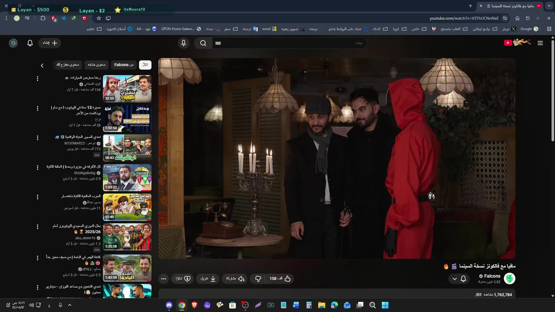Image resolution: width=555 pixels, height=312 pixels.
Task: Open more actions ellipsis under the video
Action: coord(163,279)
